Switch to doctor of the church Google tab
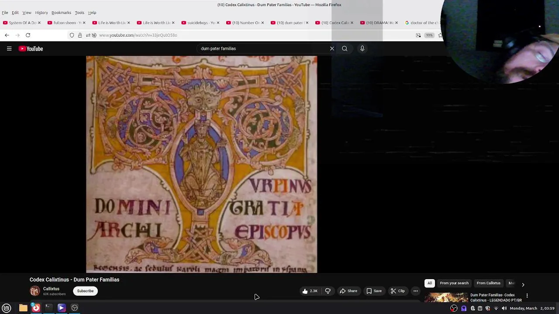 [x=422, y=23]
